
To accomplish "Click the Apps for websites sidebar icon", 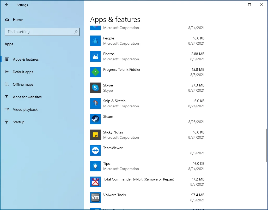I will (x=7, y=97).
